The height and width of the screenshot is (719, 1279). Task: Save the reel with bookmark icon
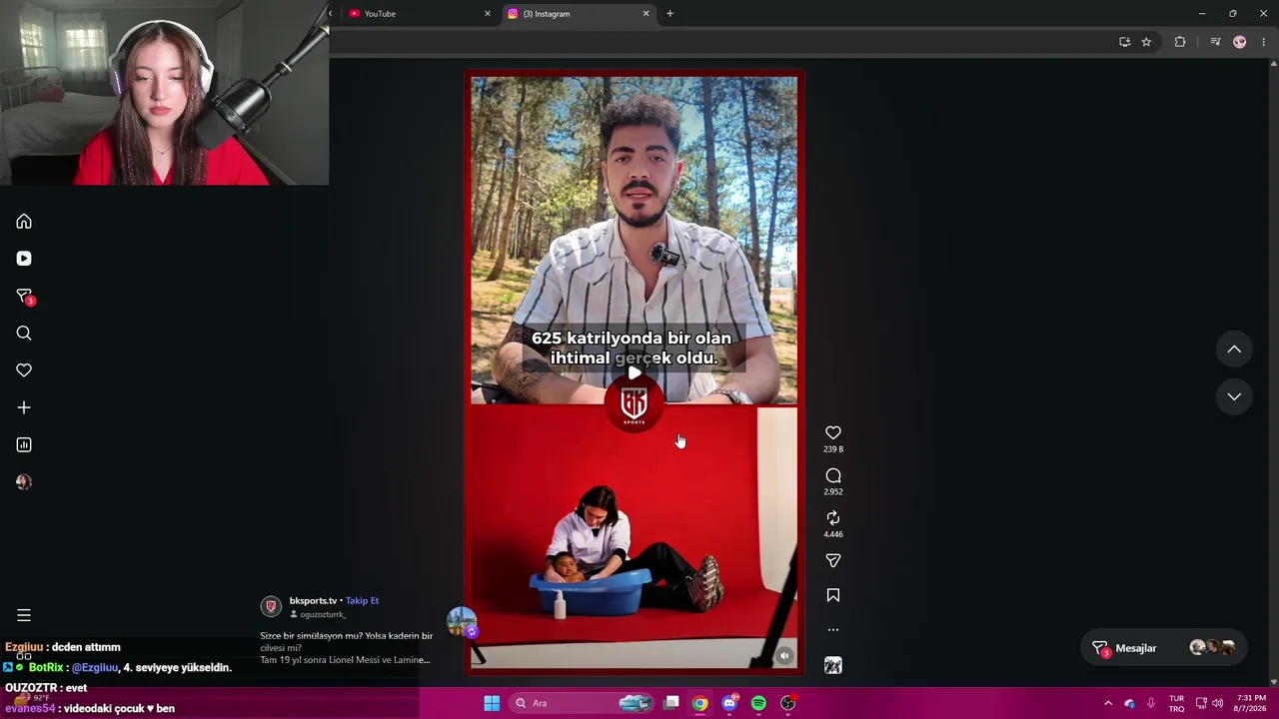[833, 595]
